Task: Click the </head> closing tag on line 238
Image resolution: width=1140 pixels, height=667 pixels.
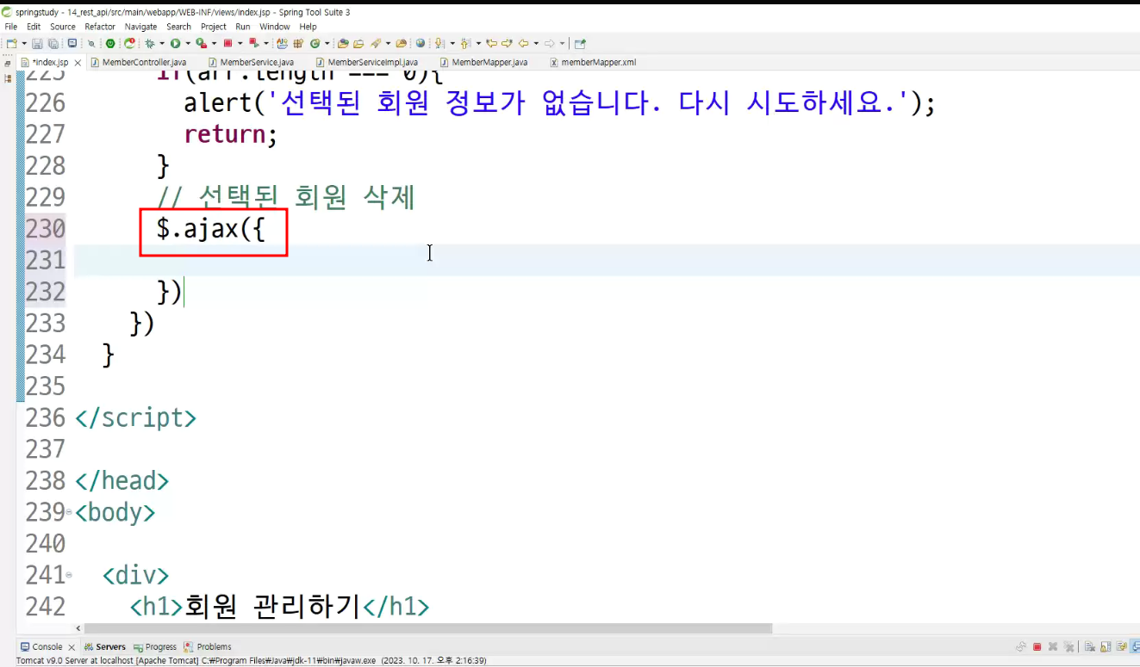Action: click(121, 480)
